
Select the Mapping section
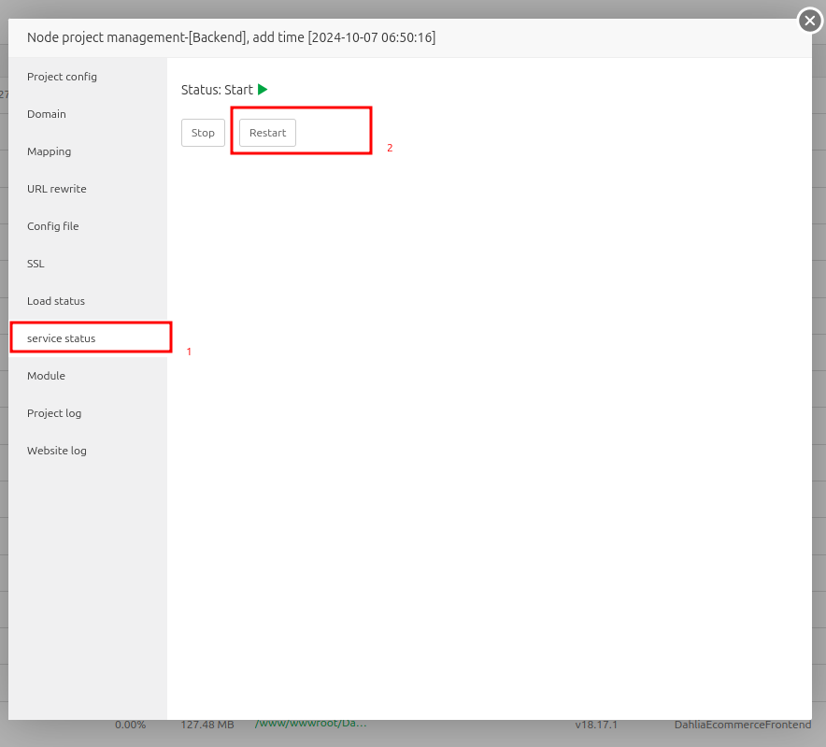[x=49, y=151]
